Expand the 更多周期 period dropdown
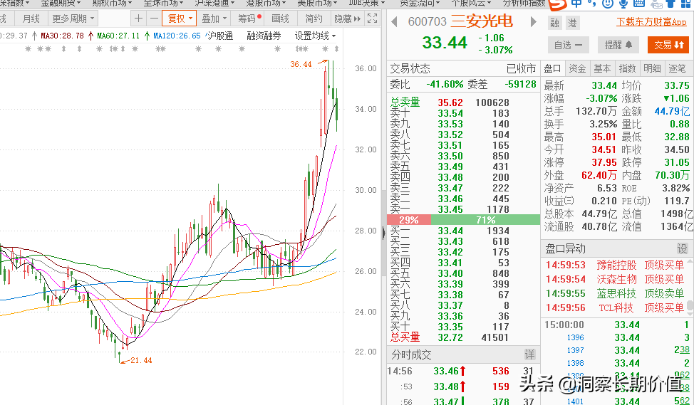The height and width of the screenshot is (405, 694). 73,19
